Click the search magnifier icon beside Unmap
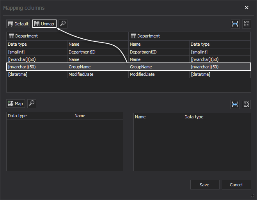257x200 pixels. (x=63, y=24)
